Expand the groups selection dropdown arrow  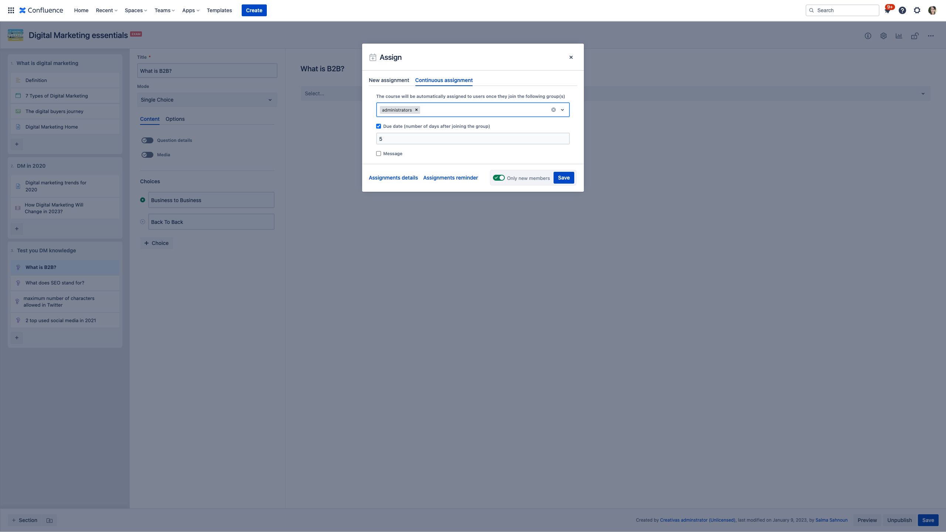click(562, 110)
